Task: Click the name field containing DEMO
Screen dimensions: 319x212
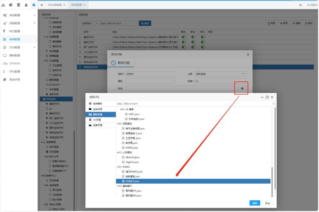Action: 151,74
